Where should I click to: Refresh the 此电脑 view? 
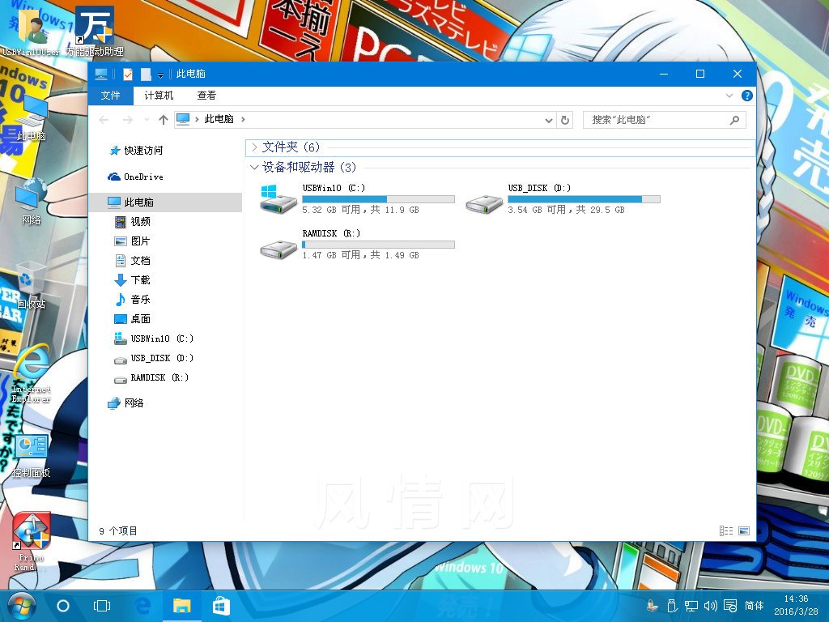coord(564,120)
